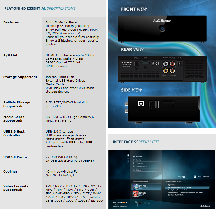216x209 pixels.
Task: Click the 'RECENTLY ADDED MUSIC' header
Action: point(140,181)
